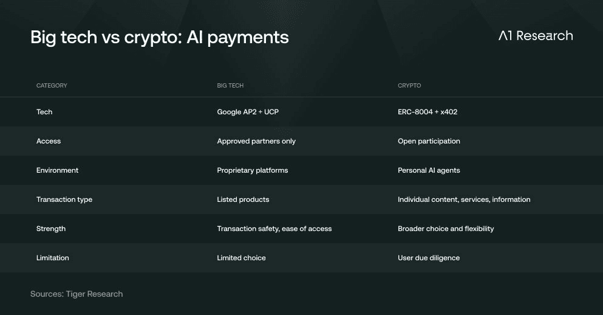
Task: Click the BIG TECH column header
Action: (x=230, y=86)
